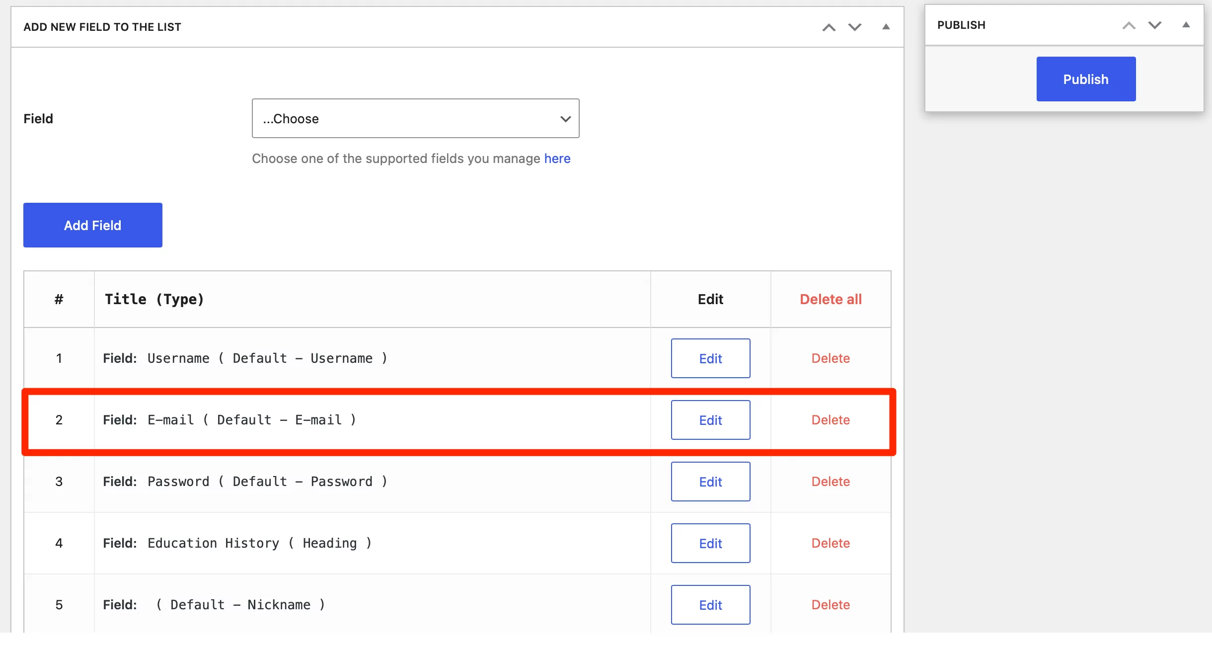The image size is (1212, 653).
Task: Click the blue Publish button
Action: 1086,79
